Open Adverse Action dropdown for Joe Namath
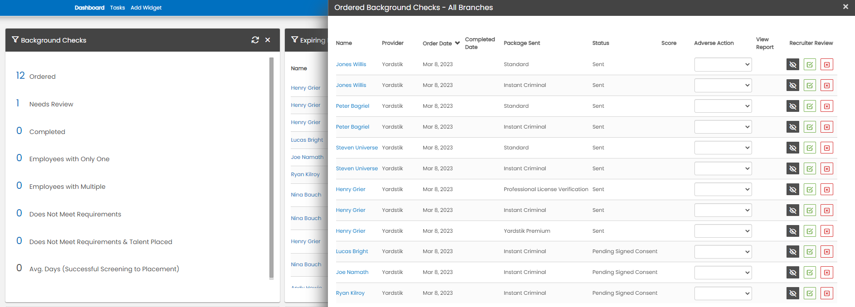Image resolution: width=855 pixels, height=307 pixels. (723, 273)
